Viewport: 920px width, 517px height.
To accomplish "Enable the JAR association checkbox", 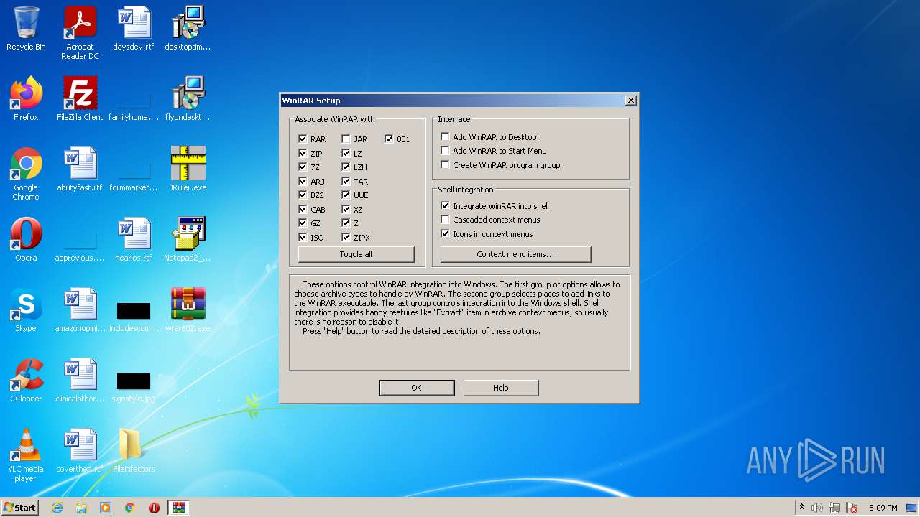I will pos(346,139).
